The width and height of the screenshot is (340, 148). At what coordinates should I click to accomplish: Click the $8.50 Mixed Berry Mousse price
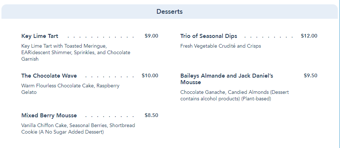pos(151,116)
